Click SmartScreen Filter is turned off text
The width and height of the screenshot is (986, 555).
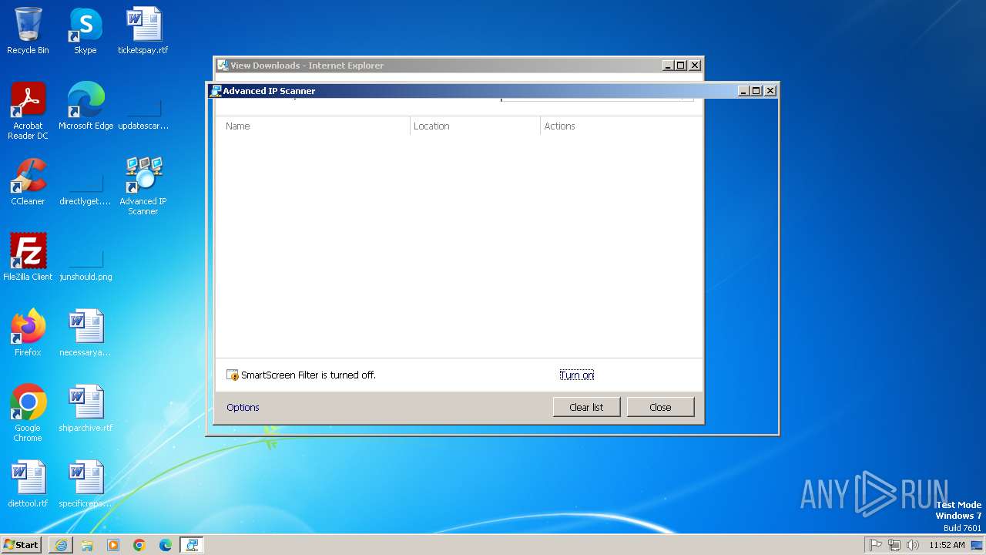(308, 375)
